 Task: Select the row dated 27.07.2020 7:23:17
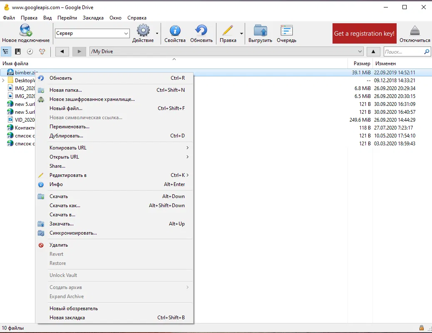(x=216, y=128)
